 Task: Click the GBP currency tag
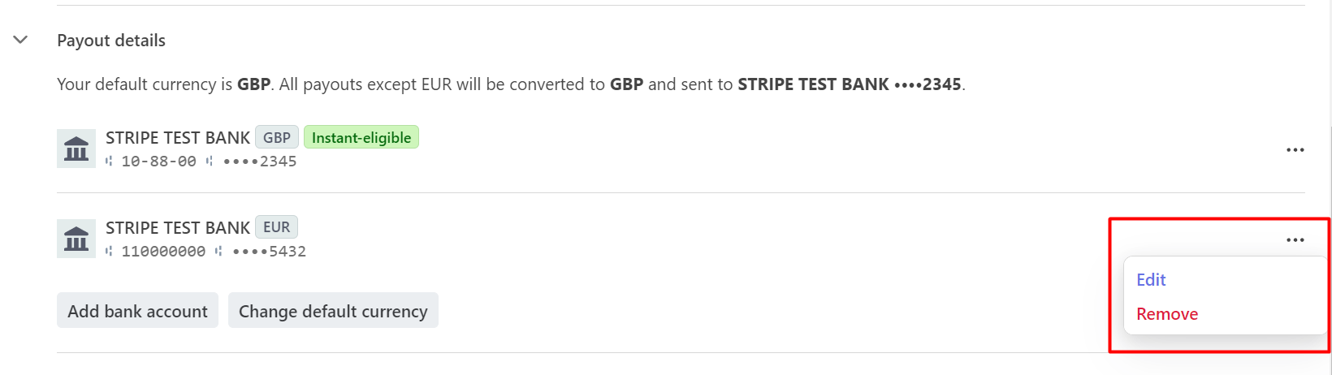pyautogui.click(x=277, y=138)
